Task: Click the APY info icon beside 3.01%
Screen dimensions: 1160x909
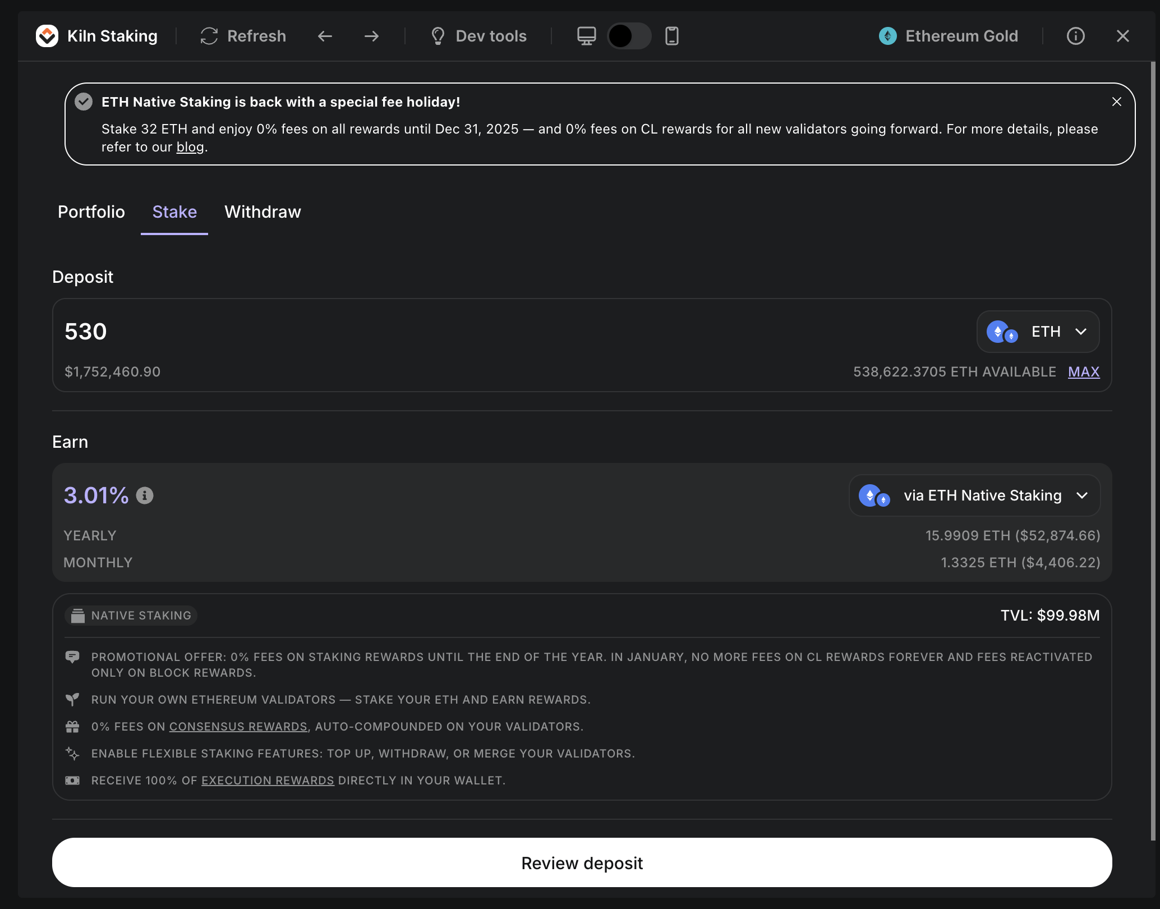Action: [145, 495]
